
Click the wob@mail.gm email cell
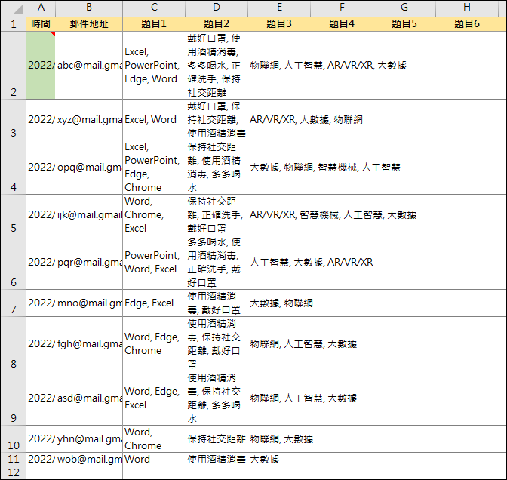89,460
